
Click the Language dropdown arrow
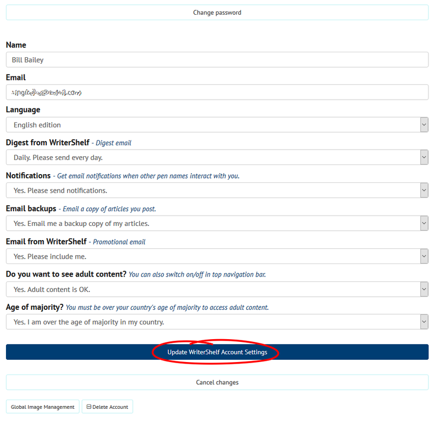(424, 125)
